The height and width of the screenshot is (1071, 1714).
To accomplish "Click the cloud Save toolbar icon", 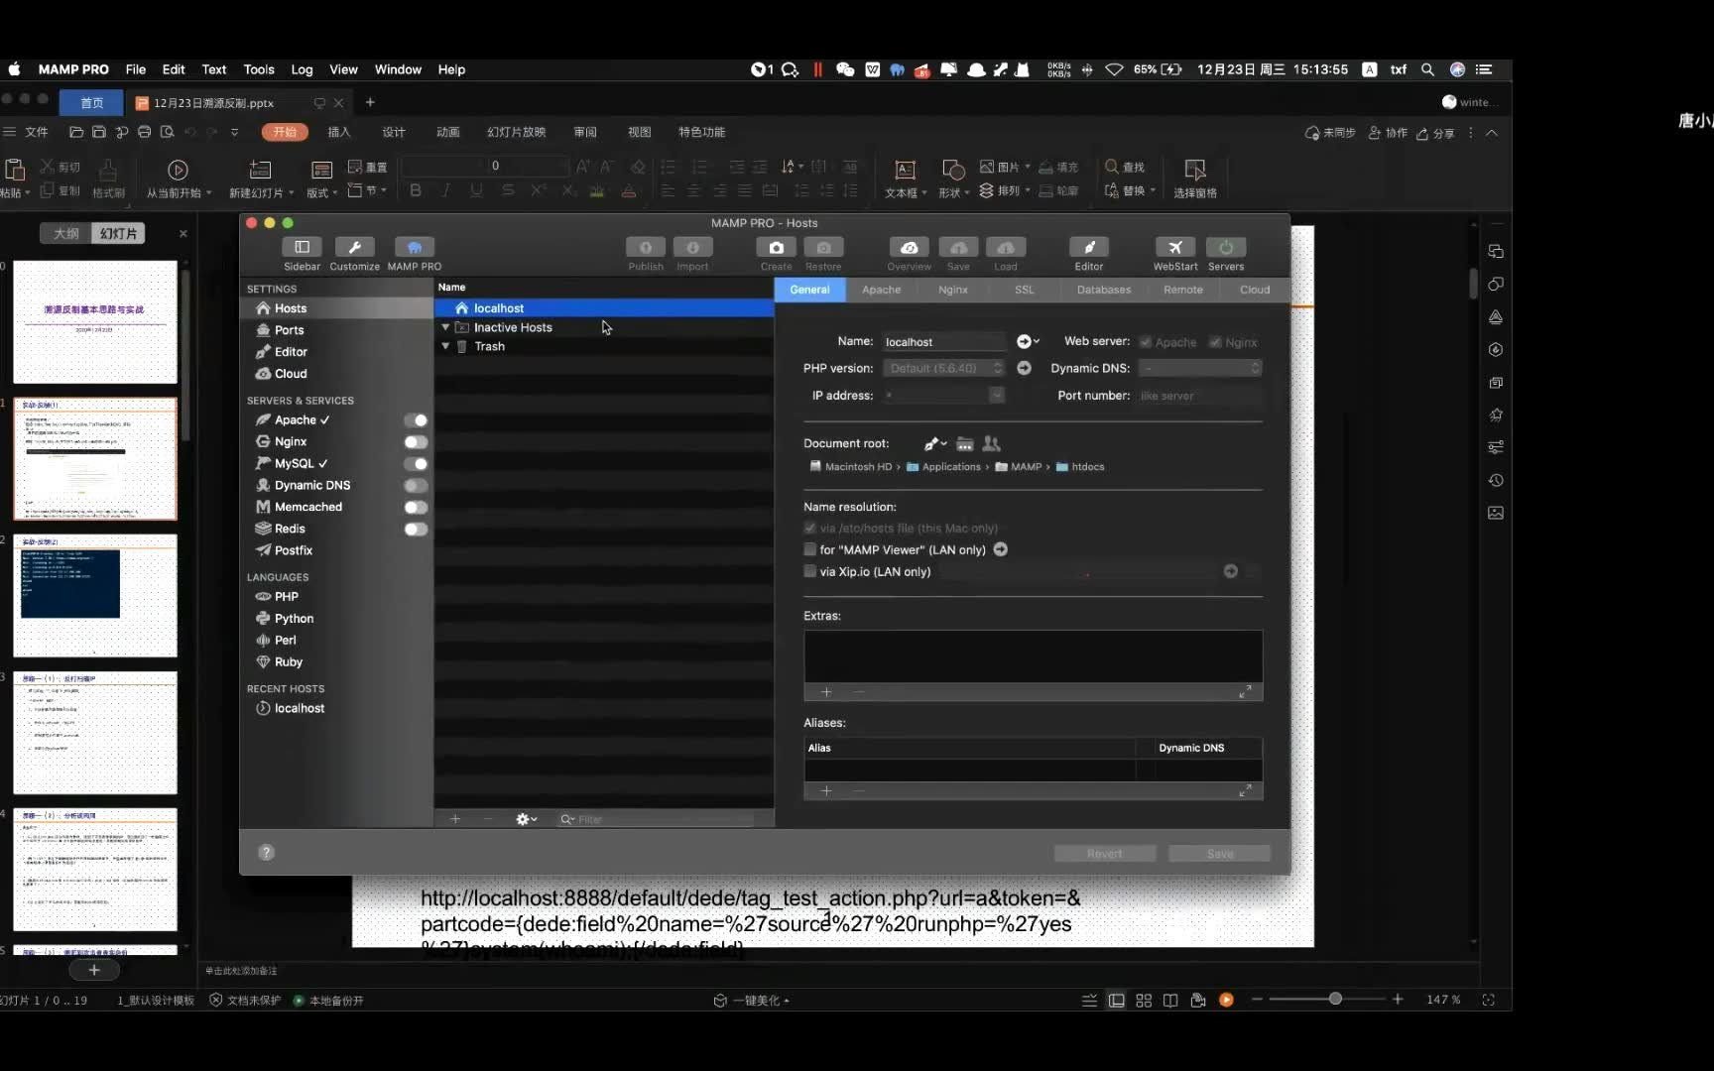I will click(x=958, y=247).
